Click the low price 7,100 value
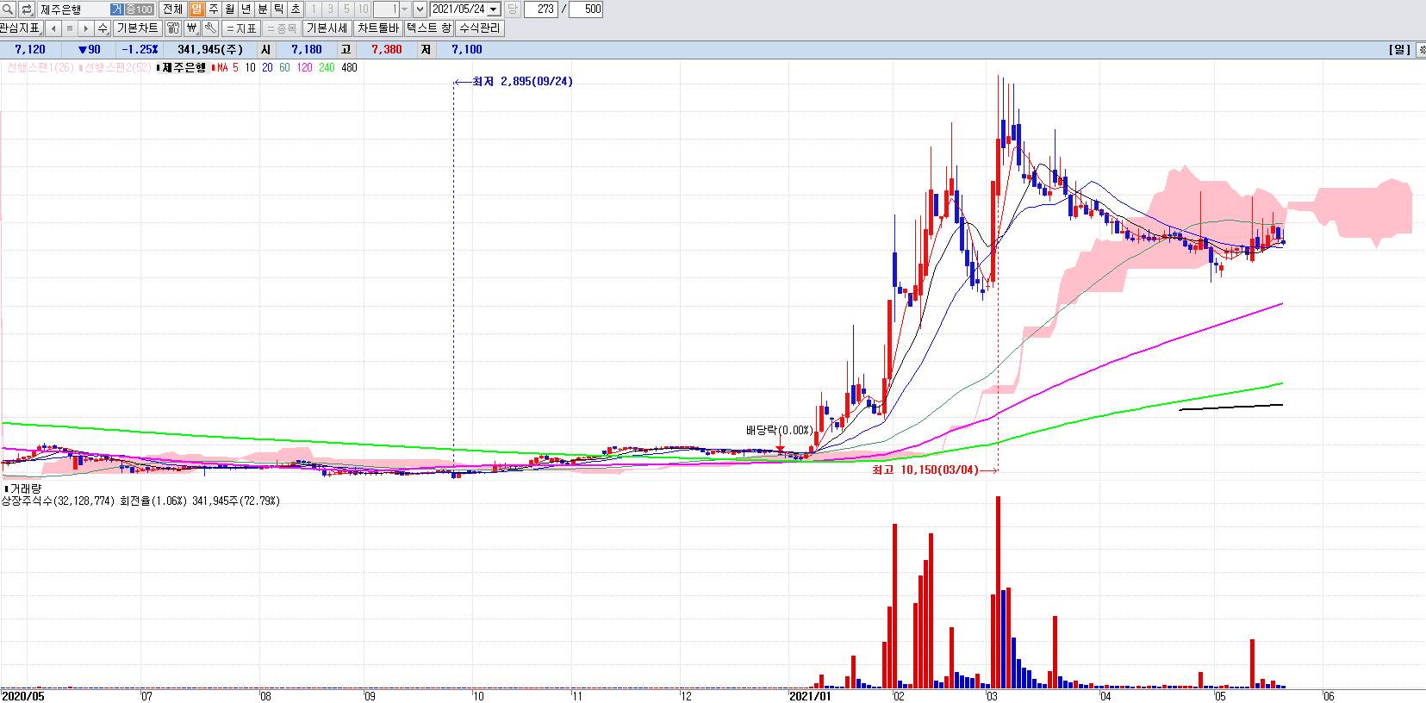 (x=467, y=50)
